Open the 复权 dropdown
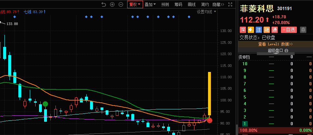Viewport: 313px width, 135px height. coord(135,4)
